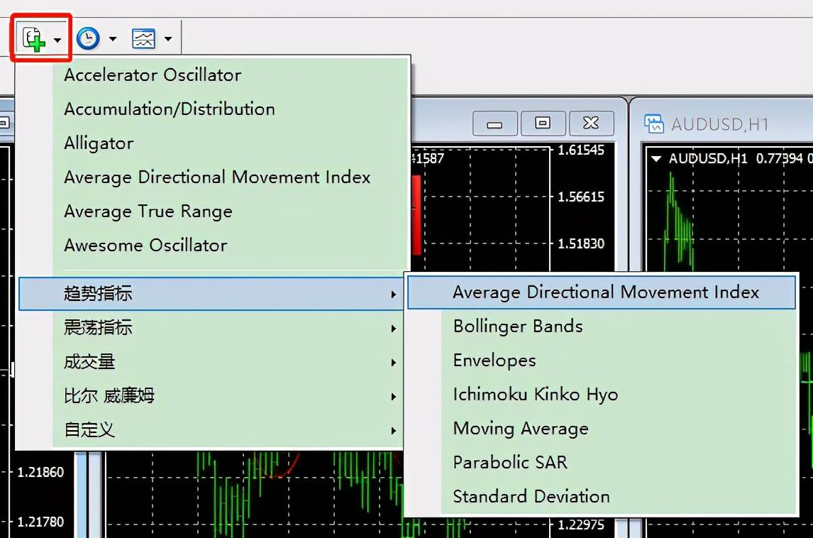Expand the Periods dropdown arrow
813x538 pixels.
113,40
